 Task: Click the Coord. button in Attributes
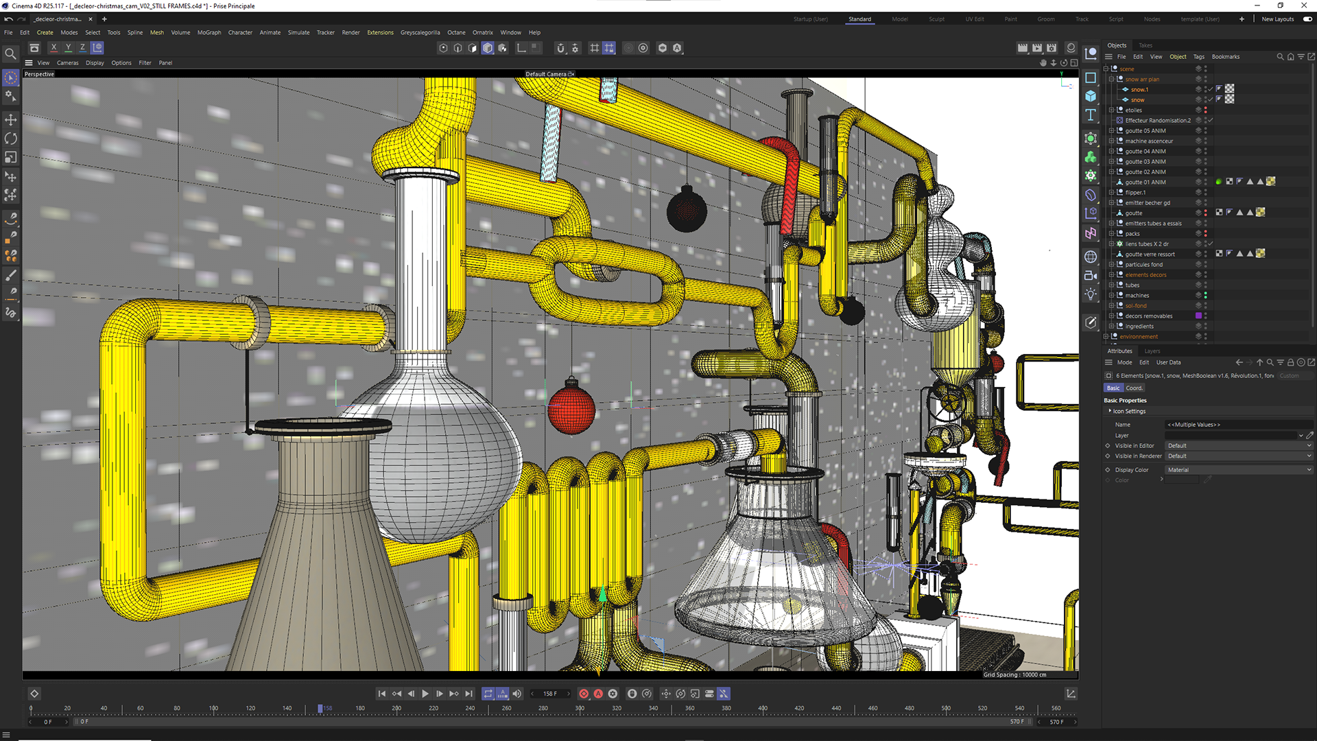click(x=1135, y=388)
